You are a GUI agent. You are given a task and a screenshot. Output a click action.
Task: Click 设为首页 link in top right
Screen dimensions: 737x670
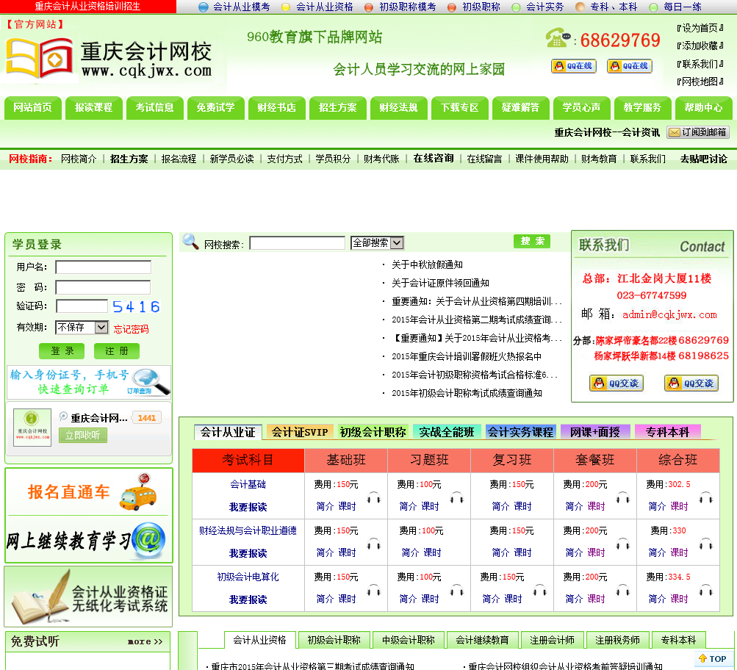(x=700, y=28)
